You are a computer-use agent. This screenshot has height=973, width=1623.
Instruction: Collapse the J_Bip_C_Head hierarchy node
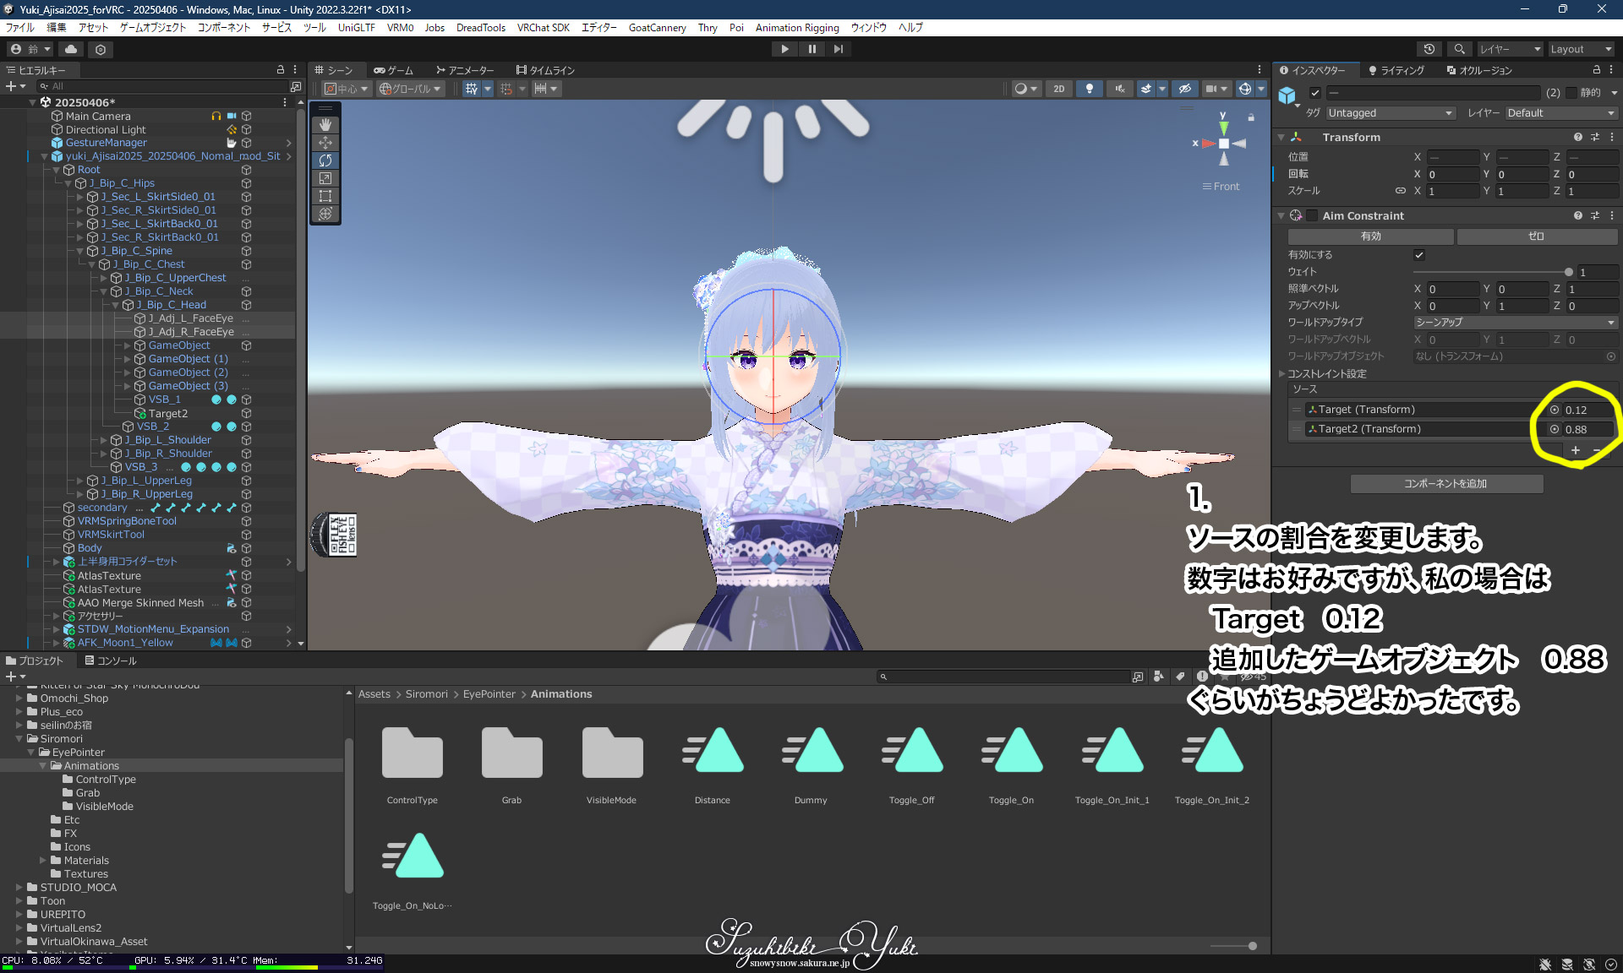click(116, 305)
